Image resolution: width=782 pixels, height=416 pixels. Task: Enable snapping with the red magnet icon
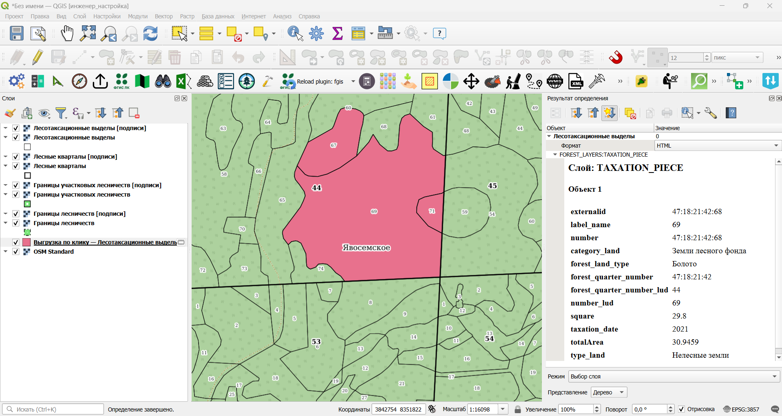tap(616, 58)
